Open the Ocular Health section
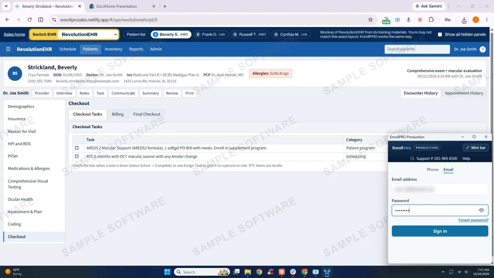The width and height of the screenshot is (494, 278). (20, 199)
